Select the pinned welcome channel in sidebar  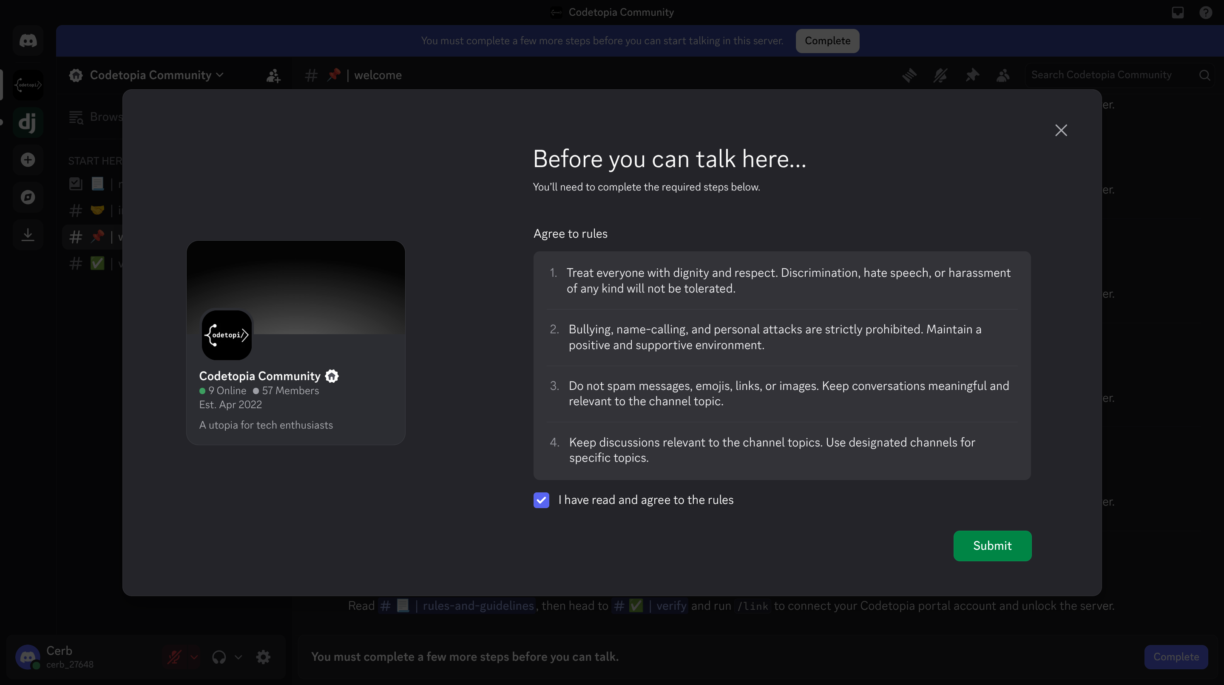94,237
